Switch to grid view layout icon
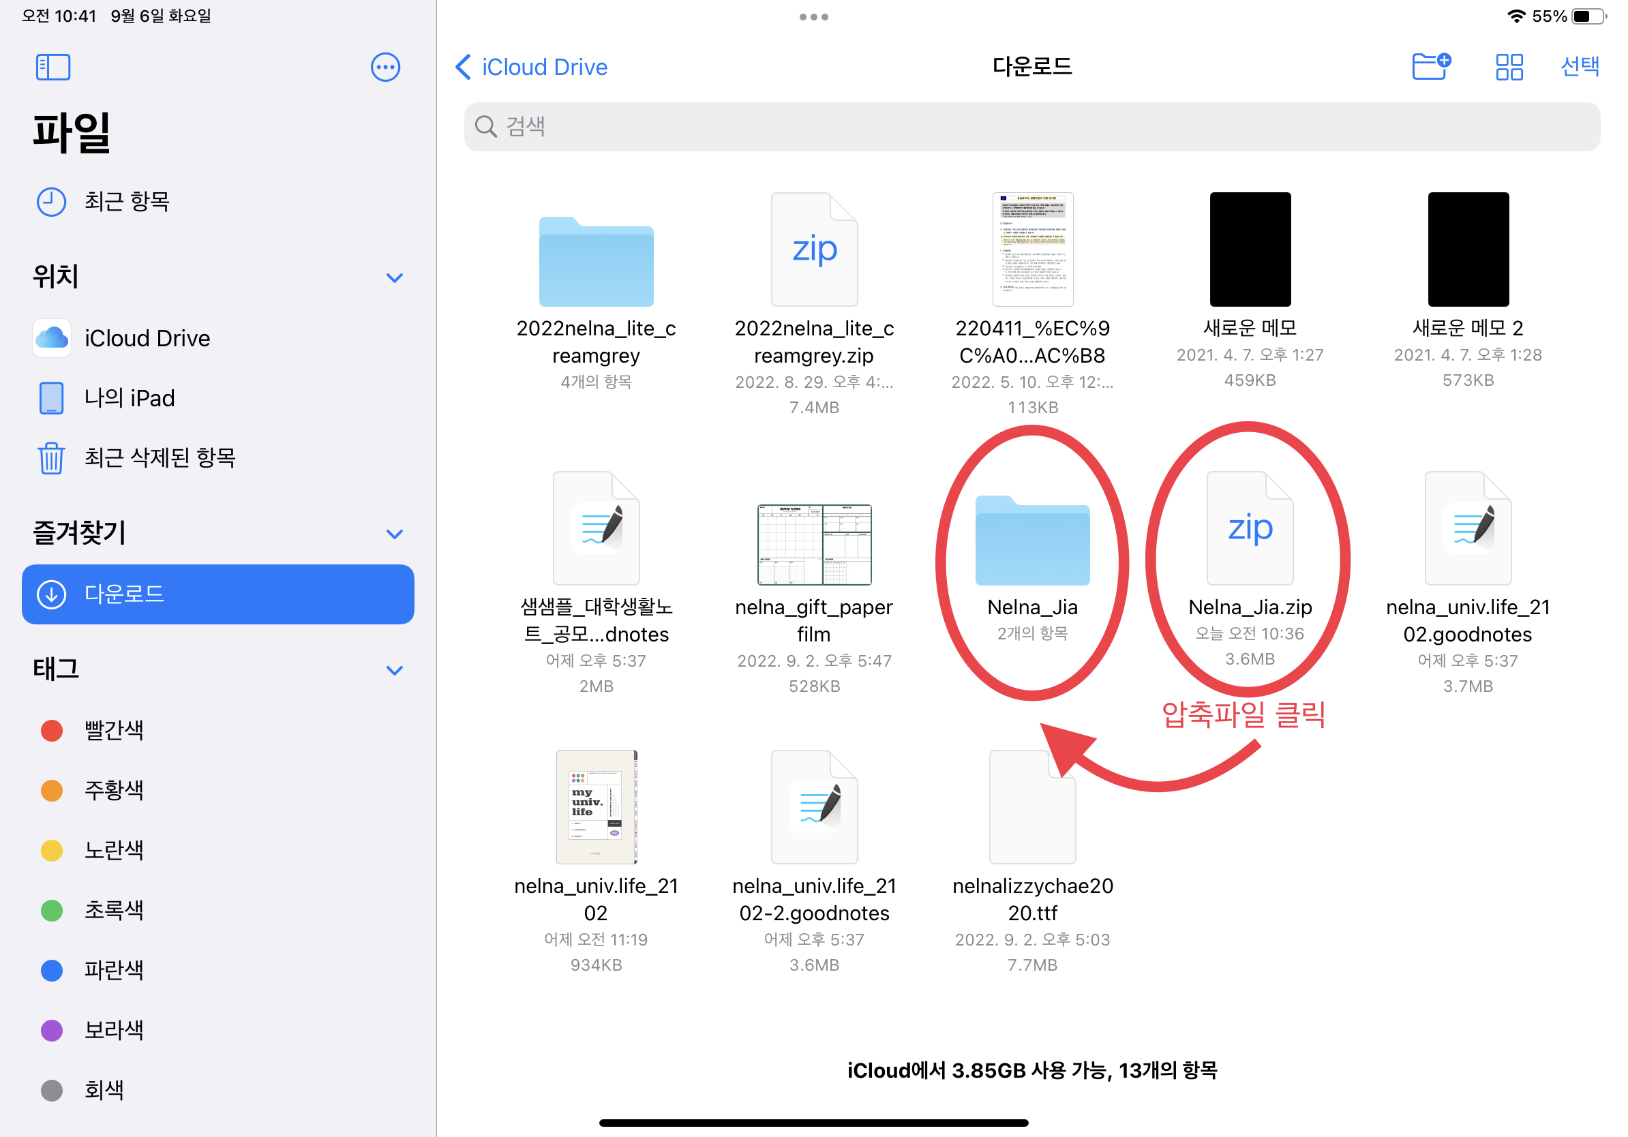The height and width of the screenshot is (1137, 1628). pos(1509,67)
